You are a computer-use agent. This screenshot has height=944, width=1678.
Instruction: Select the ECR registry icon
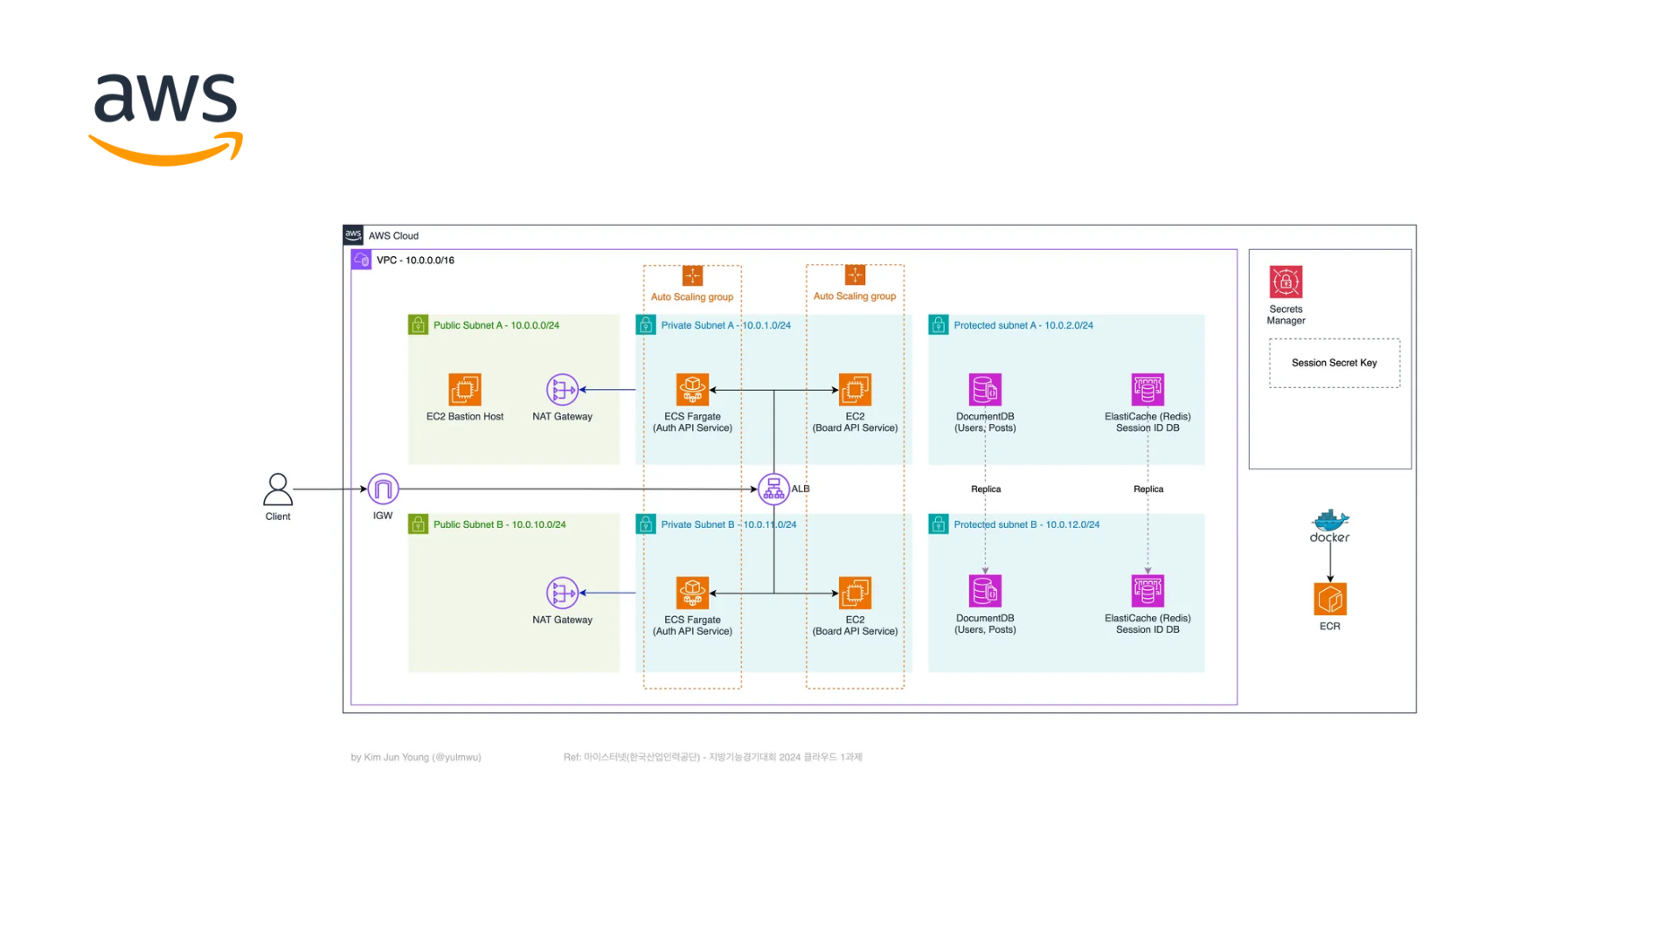tap(1329, 600)
